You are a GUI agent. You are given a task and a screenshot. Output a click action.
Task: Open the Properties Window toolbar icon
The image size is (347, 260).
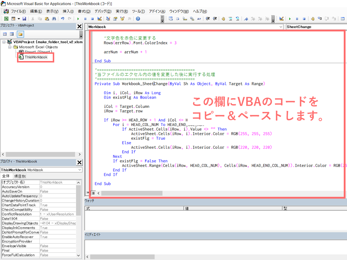[x=115, y=19]
